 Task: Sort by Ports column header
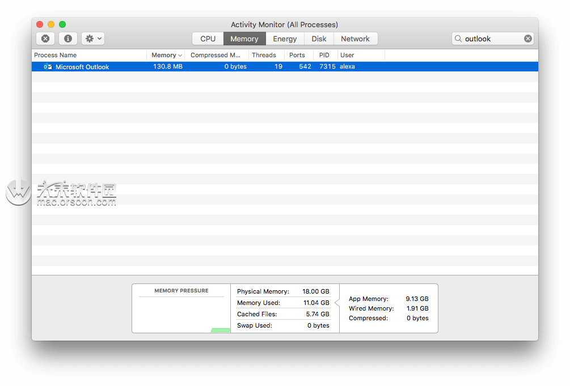click(298, 55)
